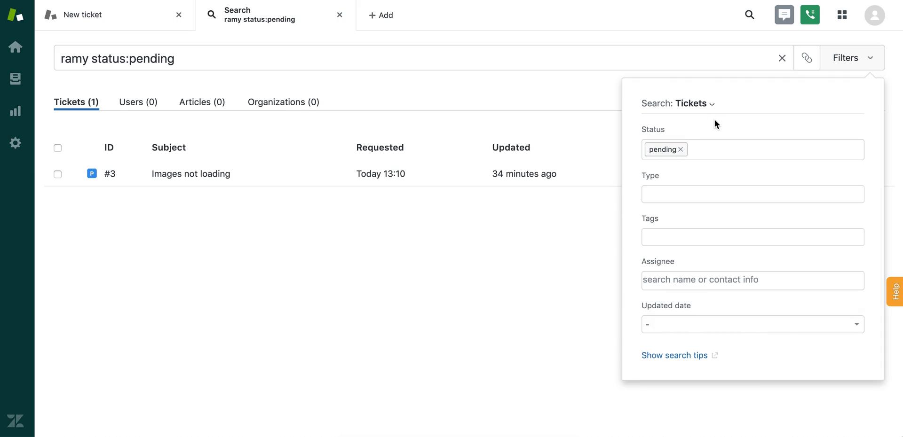Open Talk phone icon
903x437 pixels.
coord(810,15)
